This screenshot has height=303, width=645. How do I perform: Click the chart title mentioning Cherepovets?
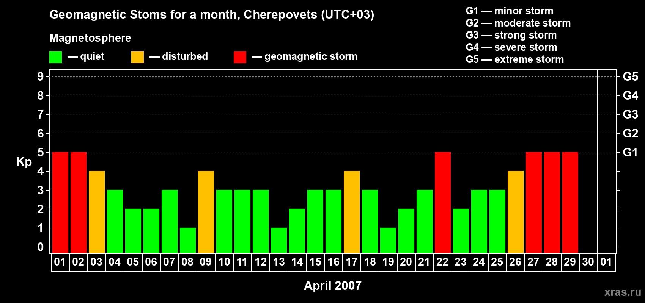[212, 14]
